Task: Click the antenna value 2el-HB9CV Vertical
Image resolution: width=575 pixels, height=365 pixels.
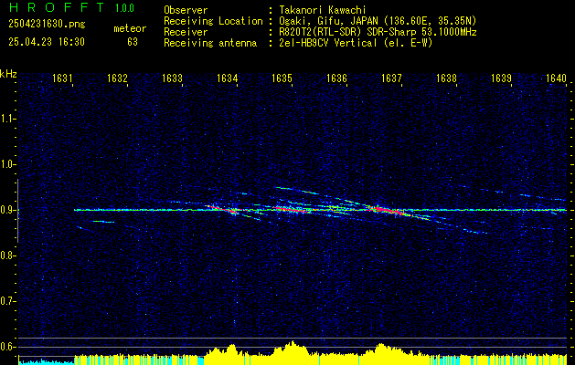Action: point(328,43)
